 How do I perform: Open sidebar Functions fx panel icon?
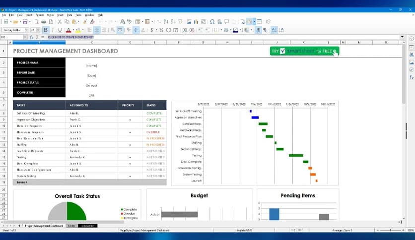pyautogui.click(x=412, y=77)
